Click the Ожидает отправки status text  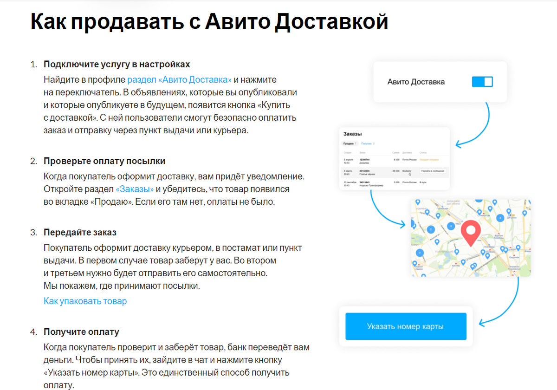pyautogui.click(x=429, y=160)
